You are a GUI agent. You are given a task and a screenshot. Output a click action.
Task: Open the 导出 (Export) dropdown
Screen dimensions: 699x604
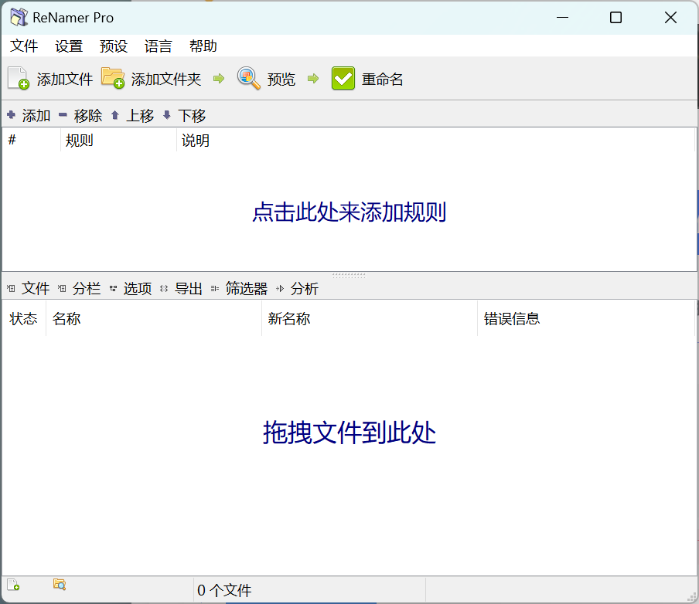coord(182,289)
